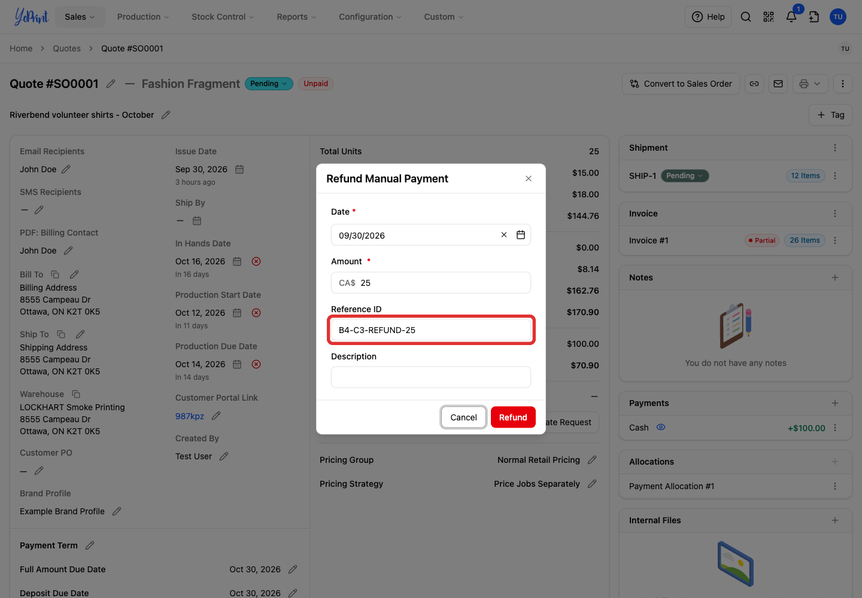Image resolution: width=862 pixels, height=598 pixels.
Task: Toggle visibility eye on Cash payment
Action: 661,428
